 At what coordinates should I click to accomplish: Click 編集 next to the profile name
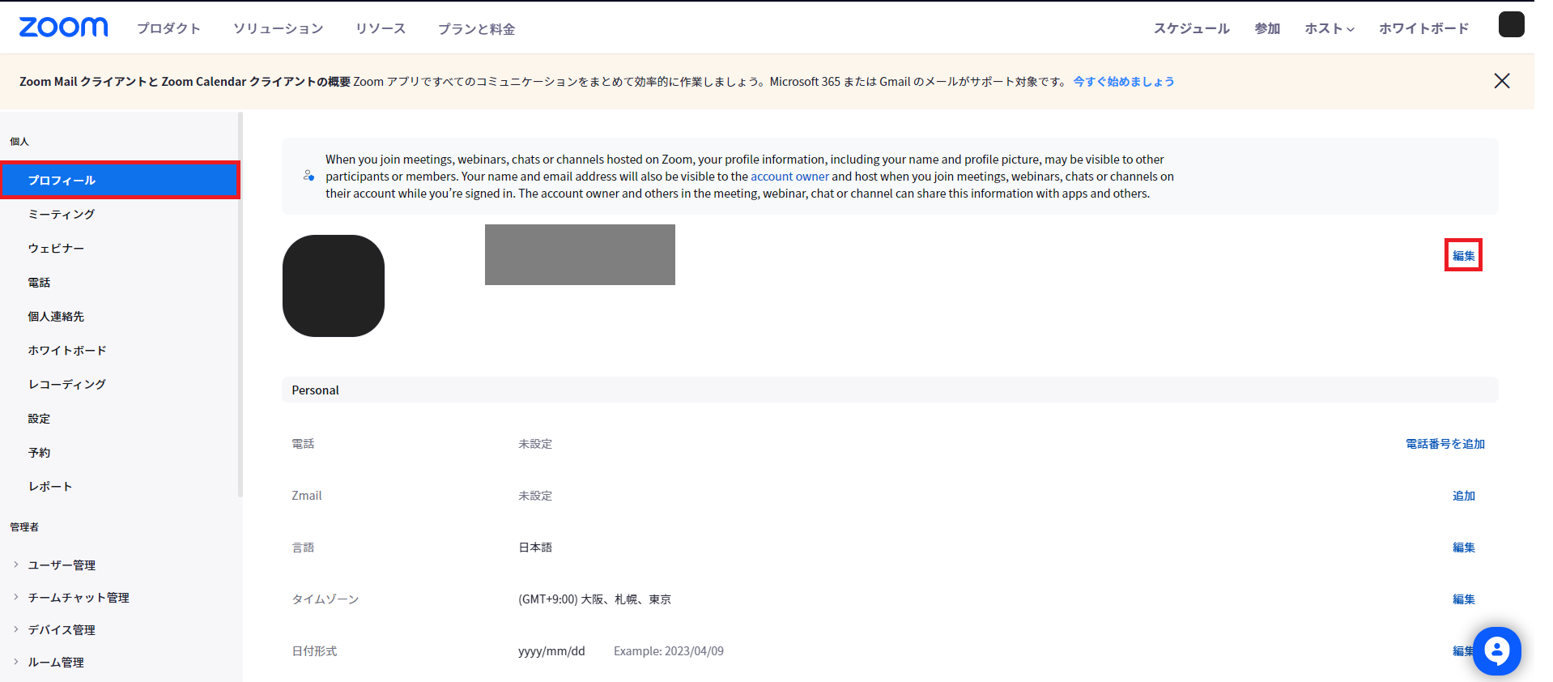coord(1463,255)
